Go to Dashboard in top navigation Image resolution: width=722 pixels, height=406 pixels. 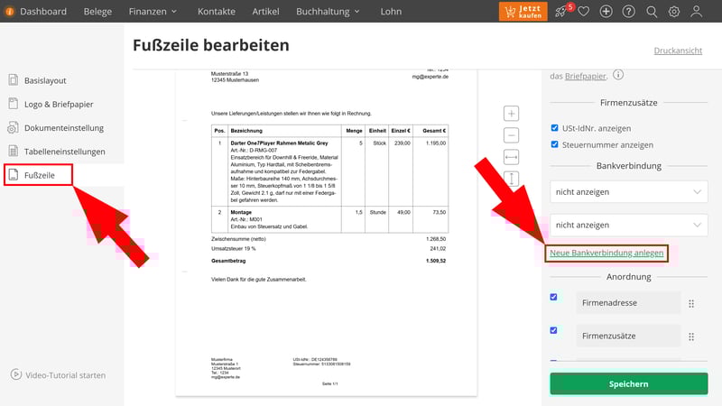(x=43, y=12)
